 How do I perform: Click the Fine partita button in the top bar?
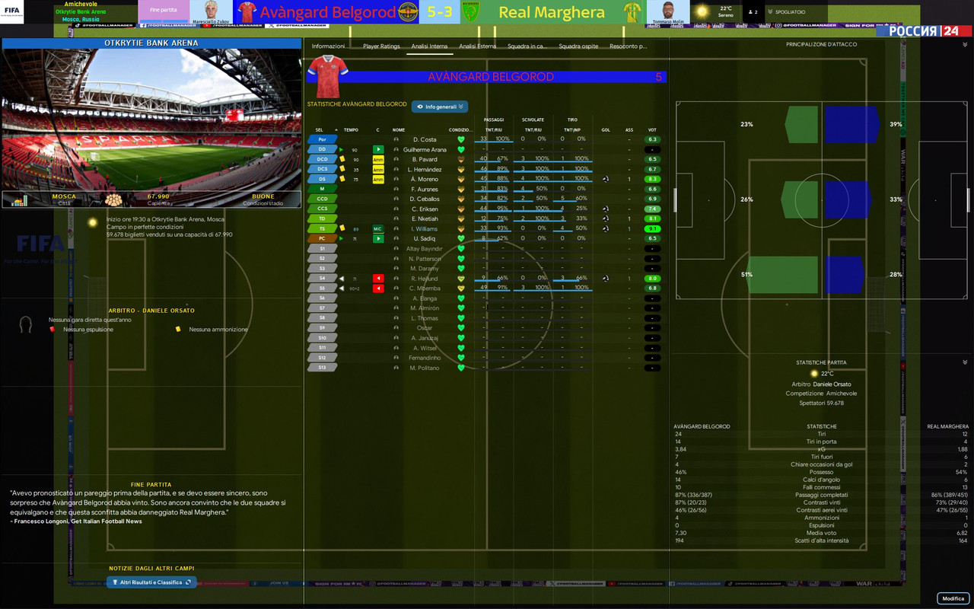[x=164, y=9]
